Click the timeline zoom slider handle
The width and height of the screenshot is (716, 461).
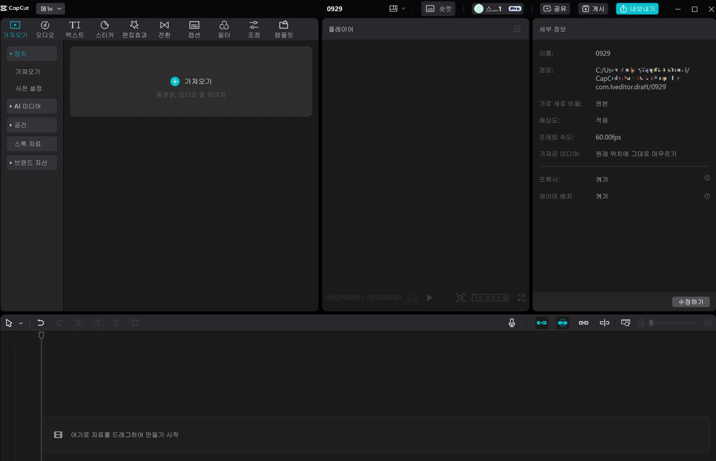point(651,323)
